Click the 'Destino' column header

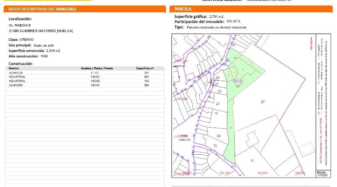click(x=14, y=68)
